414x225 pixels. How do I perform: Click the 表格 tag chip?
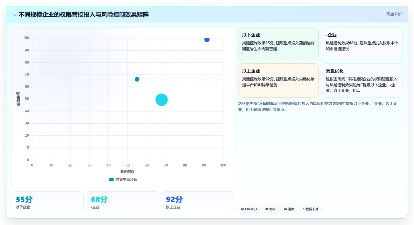point(270,209)
